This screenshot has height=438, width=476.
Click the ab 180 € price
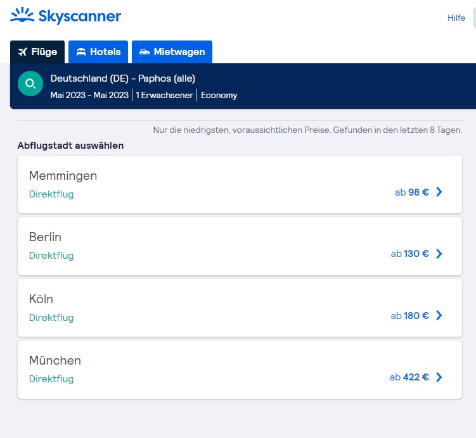(410, 316)
